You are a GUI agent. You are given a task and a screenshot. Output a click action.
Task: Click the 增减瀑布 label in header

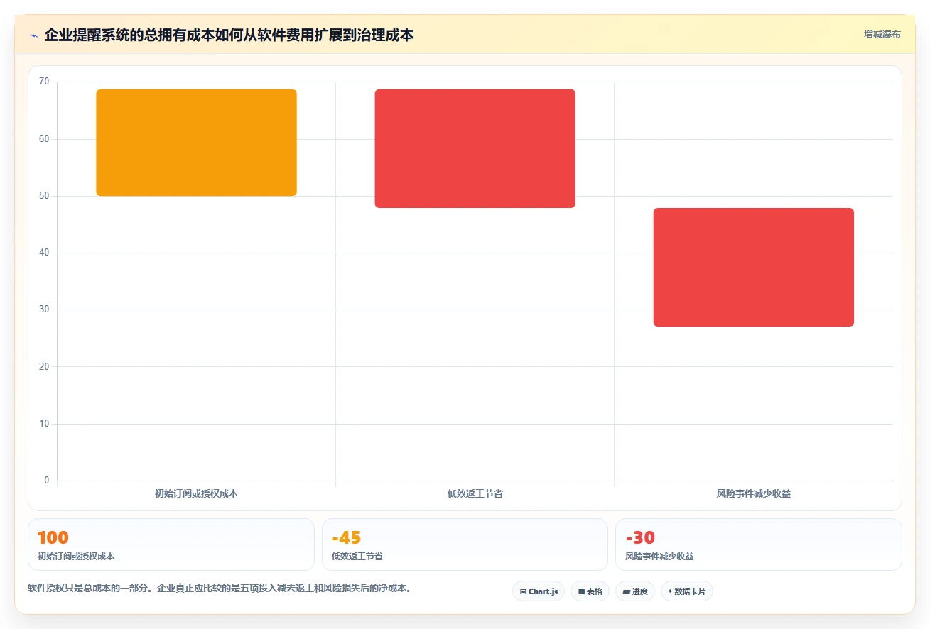882,34
